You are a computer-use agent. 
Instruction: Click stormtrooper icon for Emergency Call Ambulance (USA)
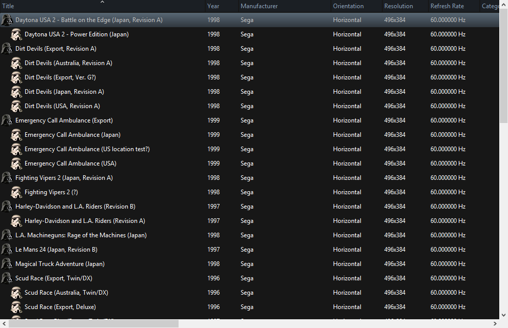point(16,163)
